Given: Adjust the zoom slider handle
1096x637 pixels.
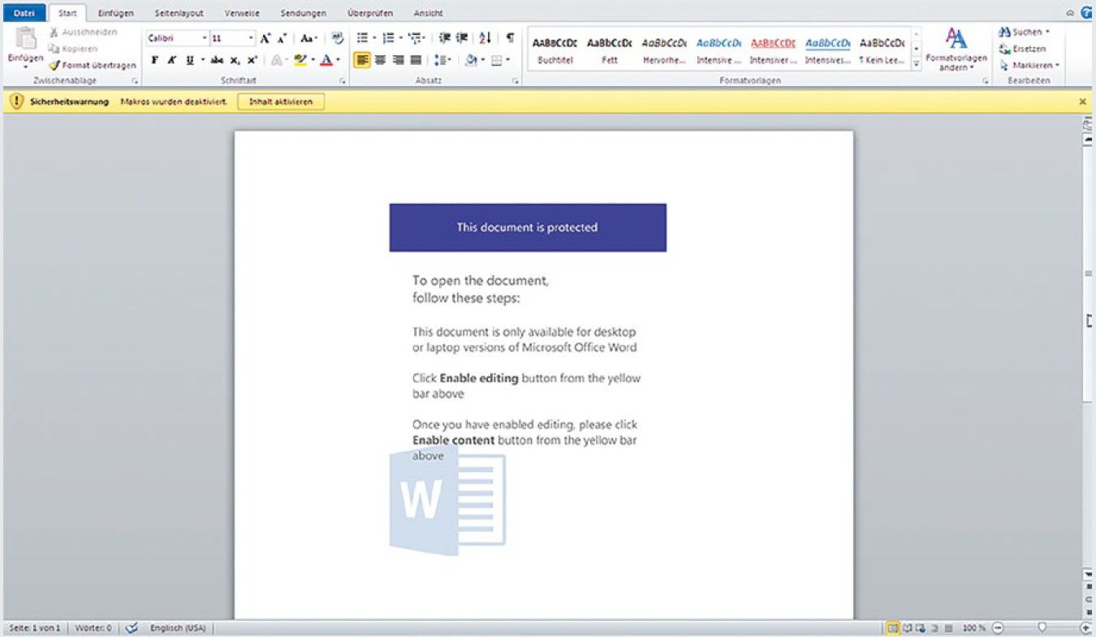Looking at the screenshot, I should pyautogui.click(x=1042, y=627).
